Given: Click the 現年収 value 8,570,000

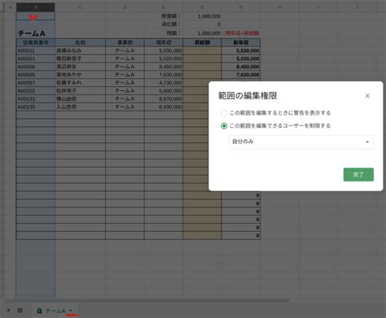Looking at the screenshot, I should click(x=164, y=98).
